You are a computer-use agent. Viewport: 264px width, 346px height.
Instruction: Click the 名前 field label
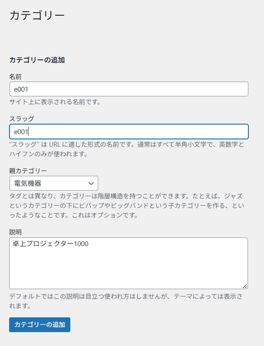pos(15,76)
